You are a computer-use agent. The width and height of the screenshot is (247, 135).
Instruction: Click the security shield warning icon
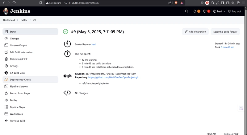tap(205, 11)
